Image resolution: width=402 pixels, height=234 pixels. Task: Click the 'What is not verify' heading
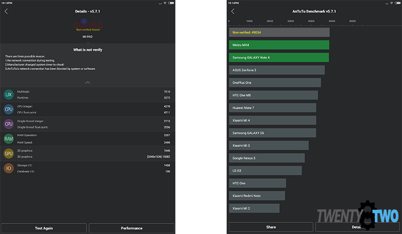pyautogui.click(x=87, y=50)
